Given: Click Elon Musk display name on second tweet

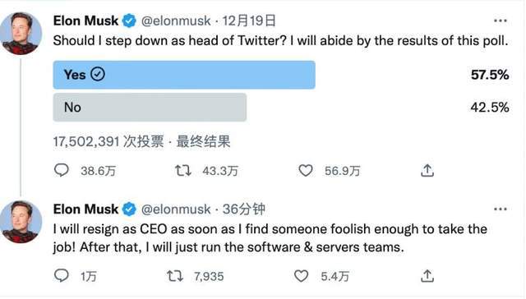Looking at the screenshot, I should pyautogui.click(x=85, y=209).
